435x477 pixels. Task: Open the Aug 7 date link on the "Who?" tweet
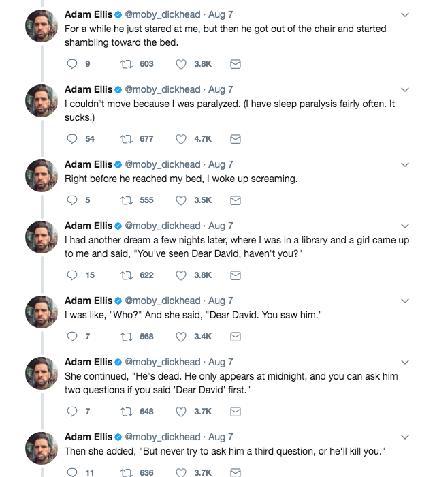(221, 301)
